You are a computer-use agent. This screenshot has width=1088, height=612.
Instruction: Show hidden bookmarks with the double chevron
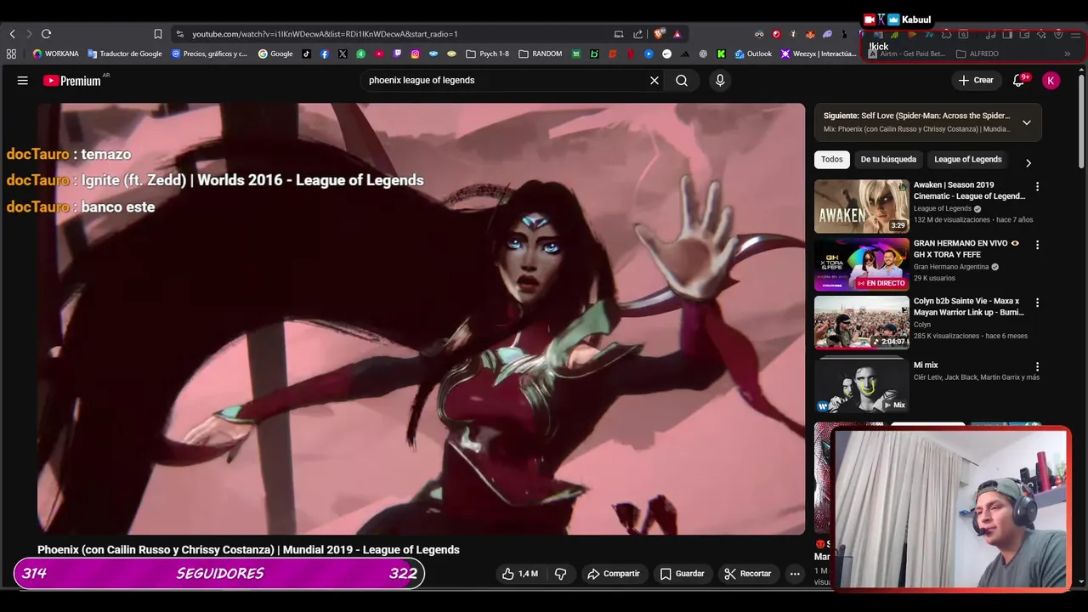click(x=1067, y=54)
